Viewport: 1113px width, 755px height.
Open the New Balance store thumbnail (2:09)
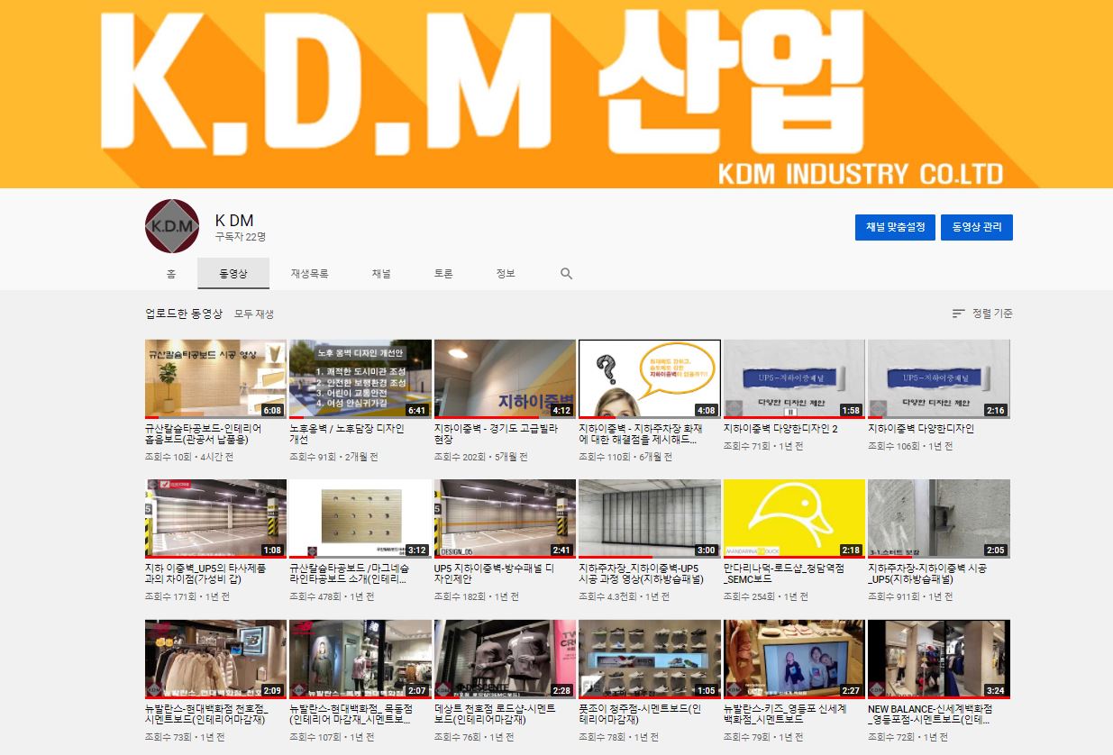pos(215,659)
